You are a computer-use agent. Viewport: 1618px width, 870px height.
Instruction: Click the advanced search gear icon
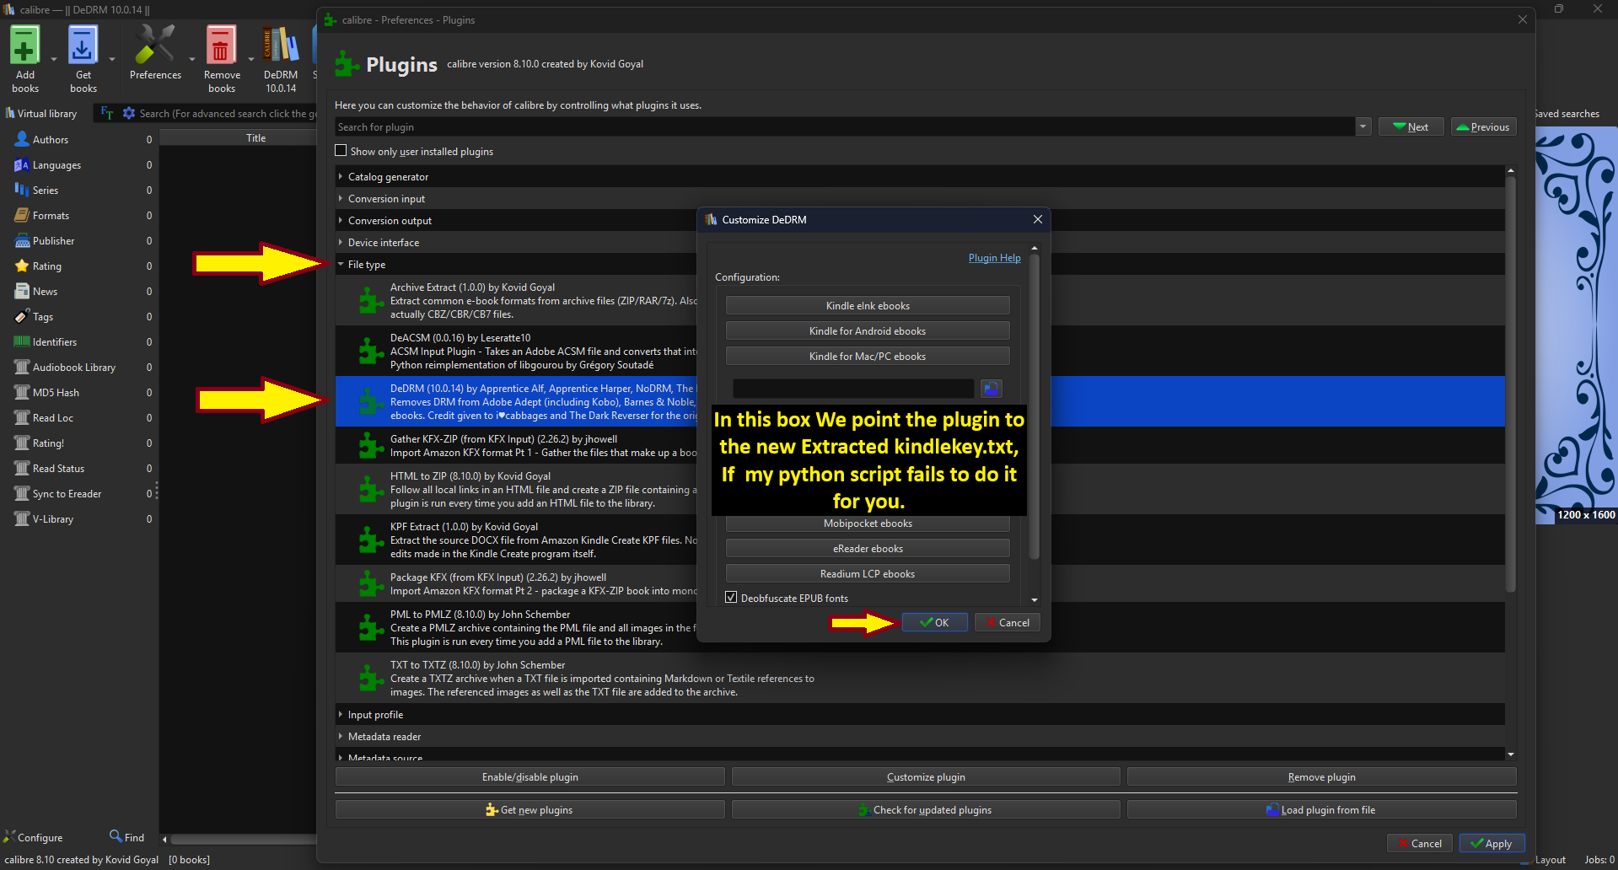pos(129,113)
